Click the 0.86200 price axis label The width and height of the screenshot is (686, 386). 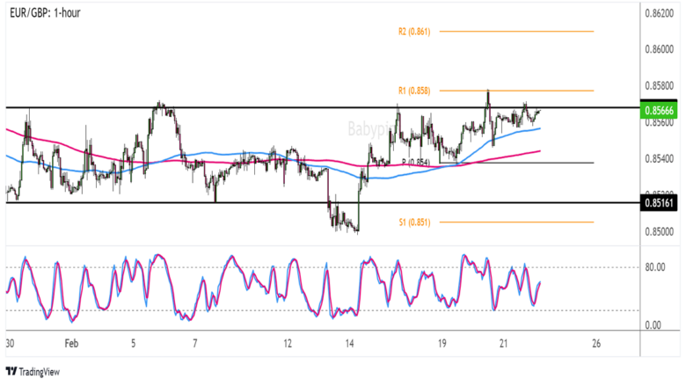point(659,13)
